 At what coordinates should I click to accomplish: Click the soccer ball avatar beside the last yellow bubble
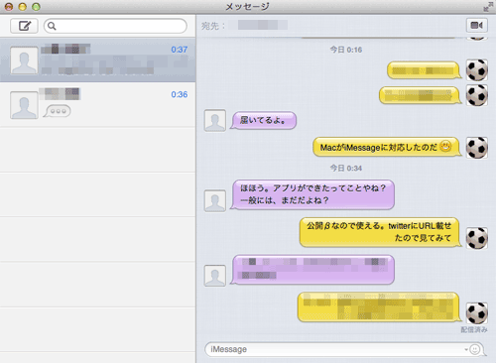(477, 313)
